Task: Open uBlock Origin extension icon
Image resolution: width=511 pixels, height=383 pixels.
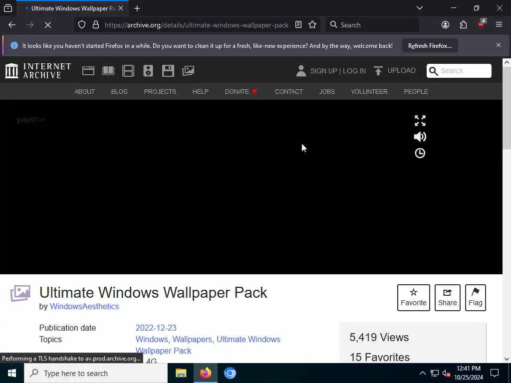Action: pos(482,24)
